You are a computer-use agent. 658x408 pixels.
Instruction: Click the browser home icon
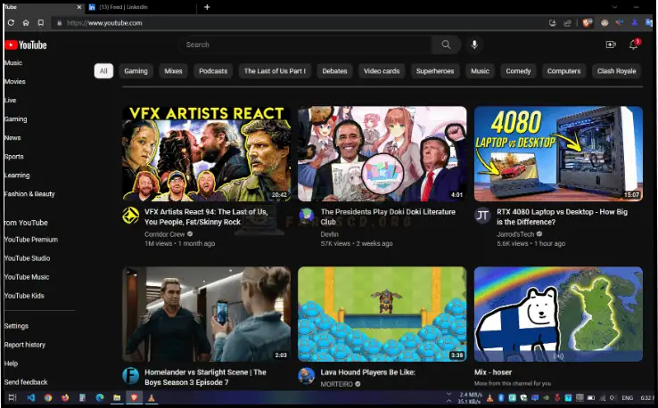pyautogui.click(x=26, y=22)
